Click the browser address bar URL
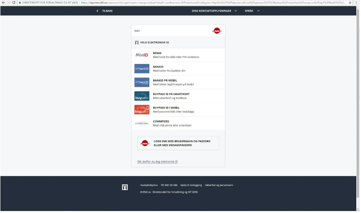This screenshot has width=361, height=213. tap(213, 2)
